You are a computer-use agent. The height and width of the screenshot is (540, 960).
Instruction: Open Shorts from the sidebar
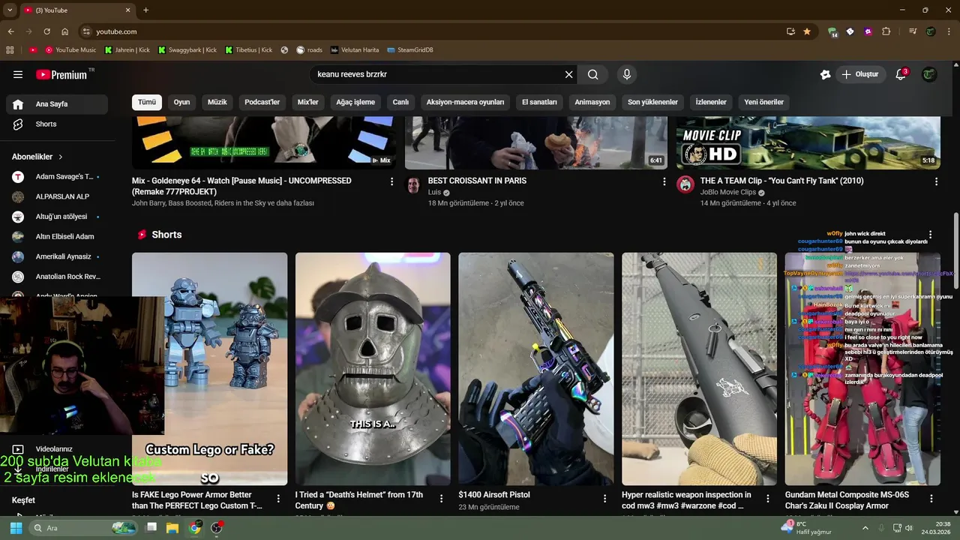[x=57, y=124]
